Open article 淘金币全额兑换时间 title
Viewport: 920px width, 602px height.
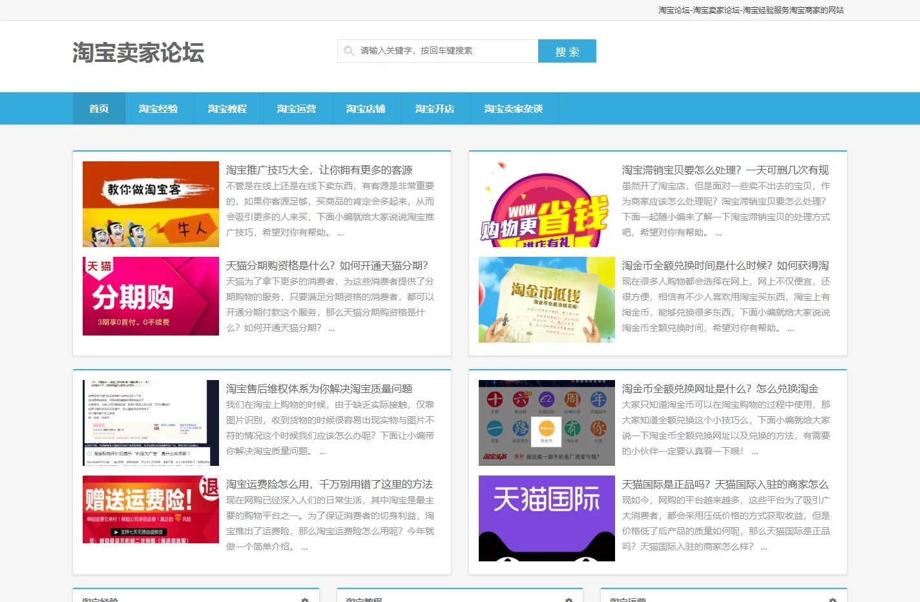coord(726,265)
